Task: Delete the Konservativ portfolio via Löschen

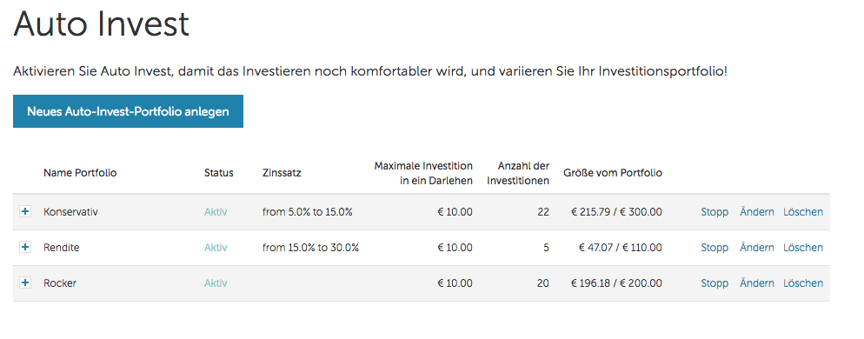Action: [x=803, y=212]
